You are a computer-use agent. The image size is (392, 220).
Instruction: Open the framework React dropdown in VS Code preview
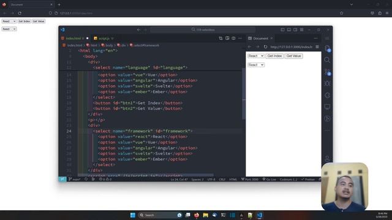(x=256, y=65)
